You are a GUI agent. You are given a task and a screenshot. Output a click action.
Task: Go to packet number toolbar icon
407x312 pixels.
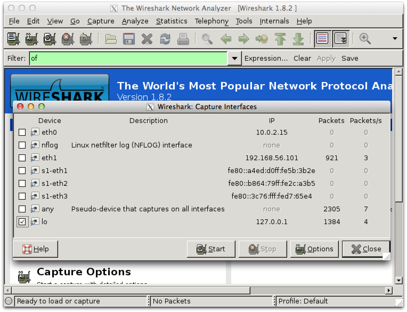point(262,39)
